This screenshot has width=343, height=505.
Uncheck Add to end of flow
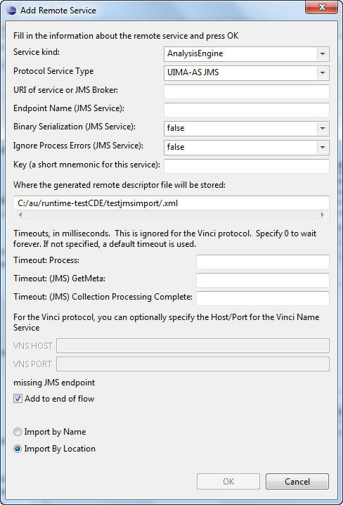18,399
